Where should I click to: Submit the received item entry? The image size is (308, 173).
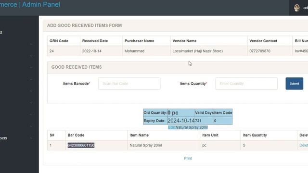point(294,84)
